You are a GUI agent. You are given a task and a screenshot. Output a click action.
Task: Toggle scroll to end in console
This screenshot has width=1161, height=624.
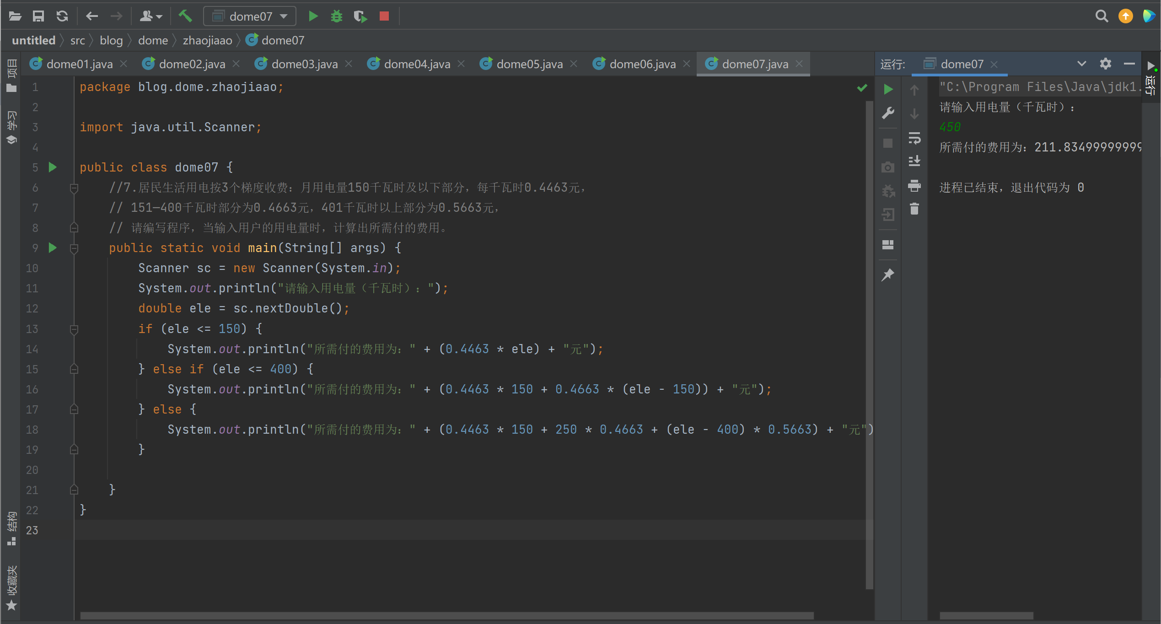click(914, 161)
